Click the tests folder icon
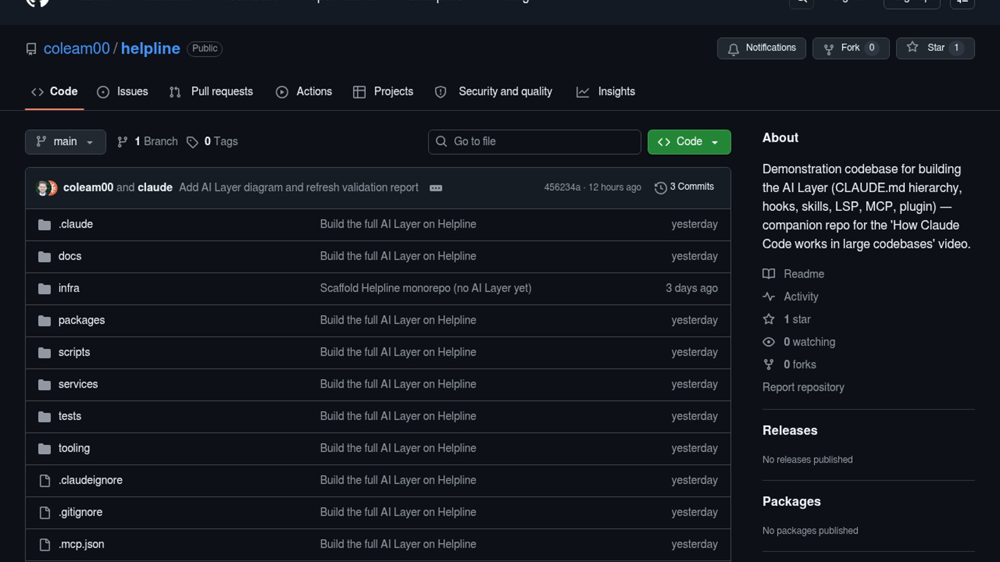Screen dimensions: 1000x562 (44, 417)
